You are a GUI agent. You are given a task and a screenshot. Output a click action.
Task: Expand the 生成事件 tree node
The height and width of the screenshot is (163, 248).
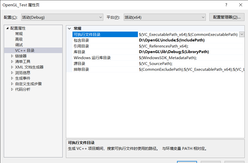12,78
